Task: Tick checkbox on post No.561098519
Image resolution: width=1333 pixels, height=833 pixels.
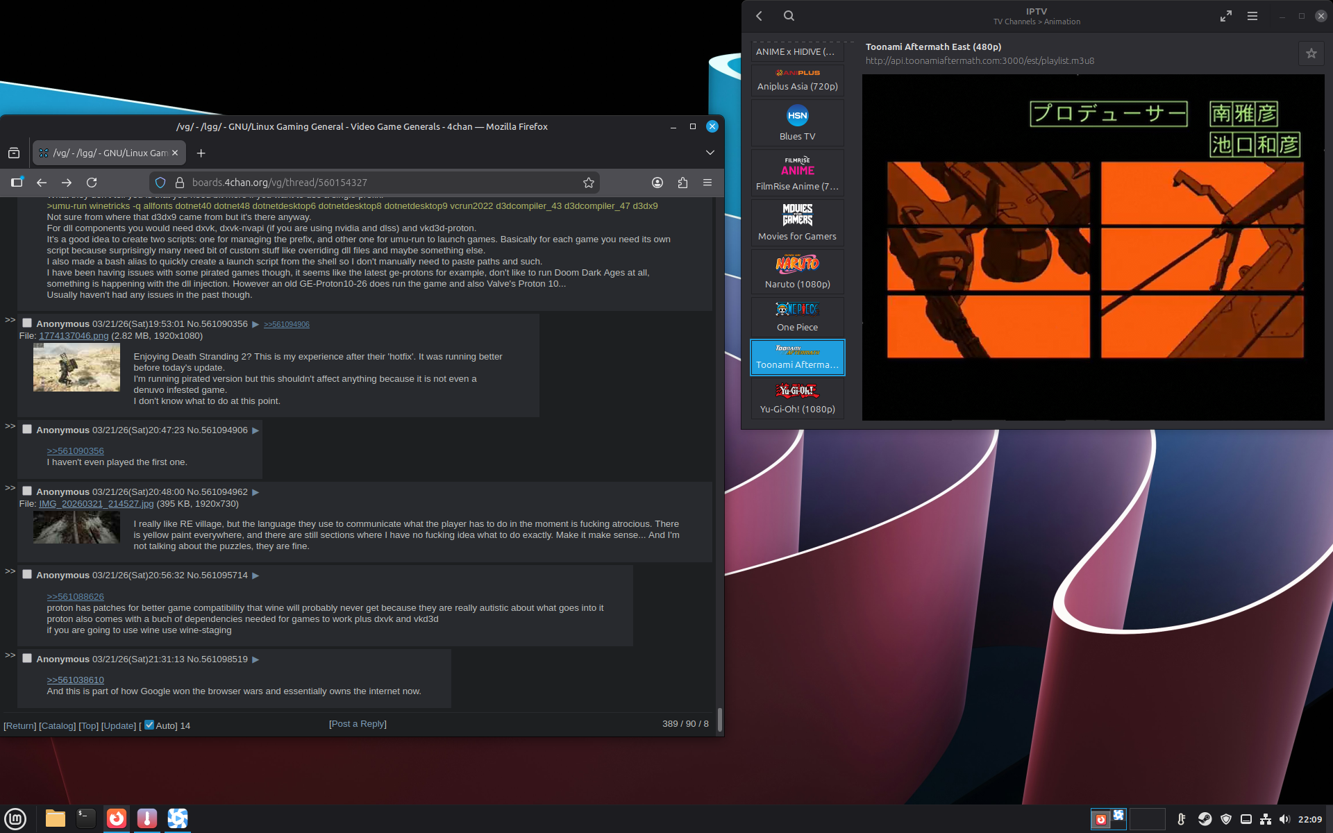Action: click(x=27, y=658)
